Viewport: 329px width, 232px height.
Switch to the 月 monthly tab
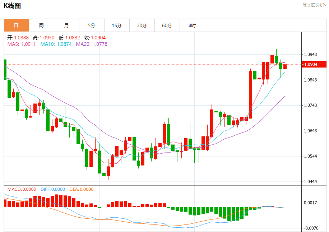click(66, 25)
